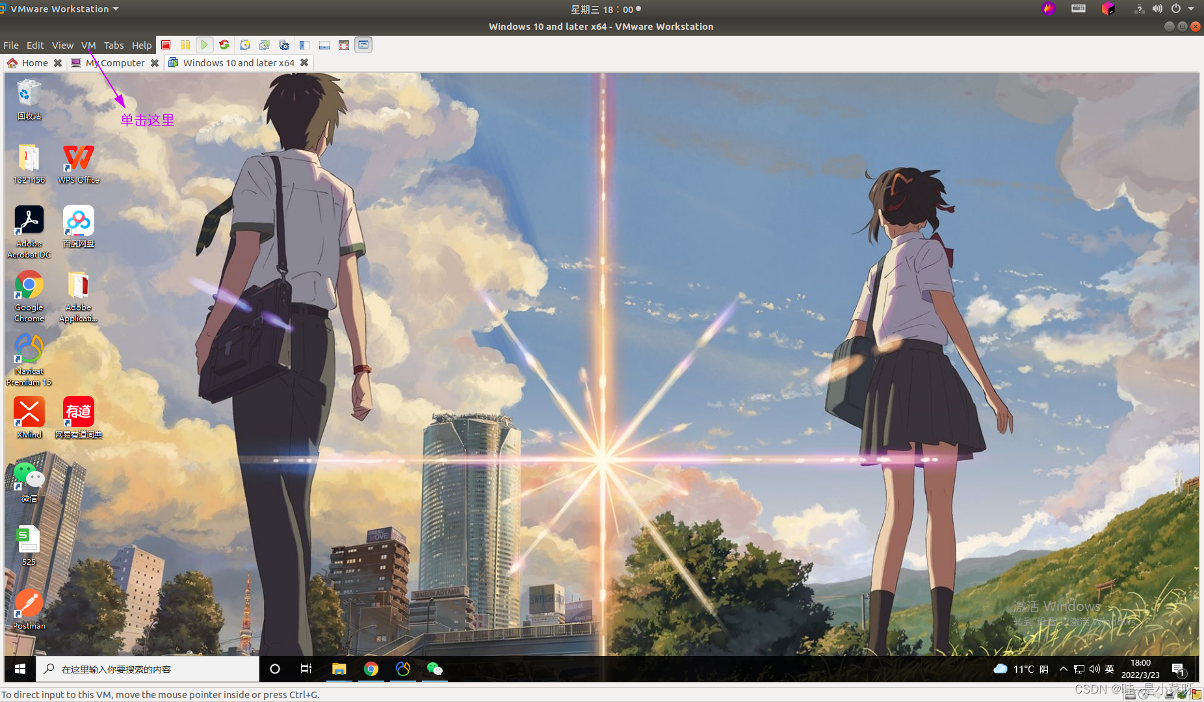Open the View menu
Image resolution: width=1204 pixels, height=702 pixels.
(x=62, y=45)
